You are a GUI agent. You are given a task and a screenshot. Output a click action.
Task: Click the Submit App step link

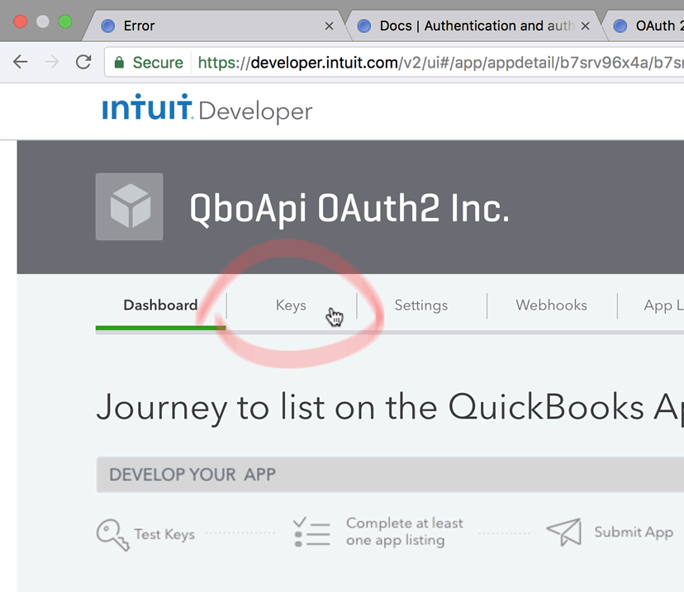coord(634,533)
